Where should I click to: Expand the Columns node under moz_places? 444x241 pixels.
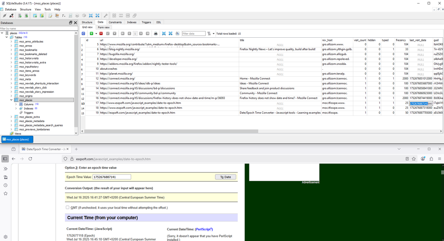pyautogui.click(x=16, y=104)
